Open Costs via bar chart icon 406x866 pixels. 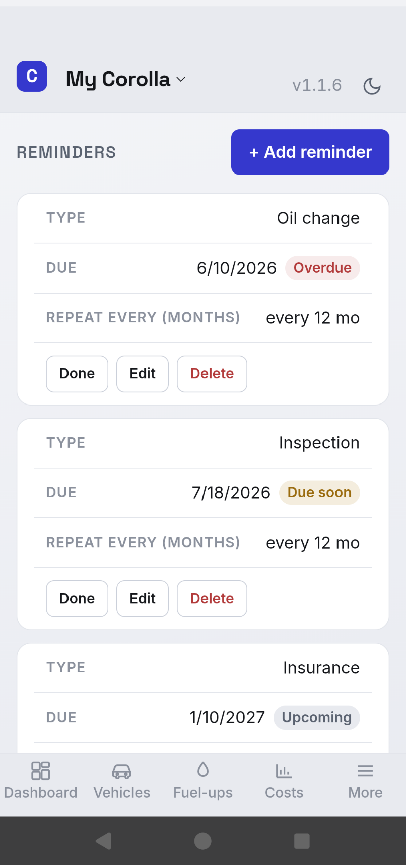point(284,771)
